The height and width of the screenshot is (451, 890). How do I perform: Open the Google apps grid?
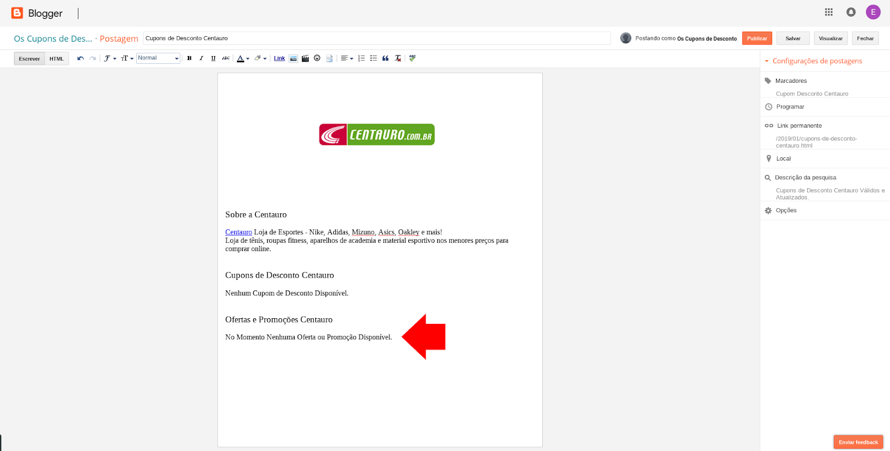(x=829, y=12)
